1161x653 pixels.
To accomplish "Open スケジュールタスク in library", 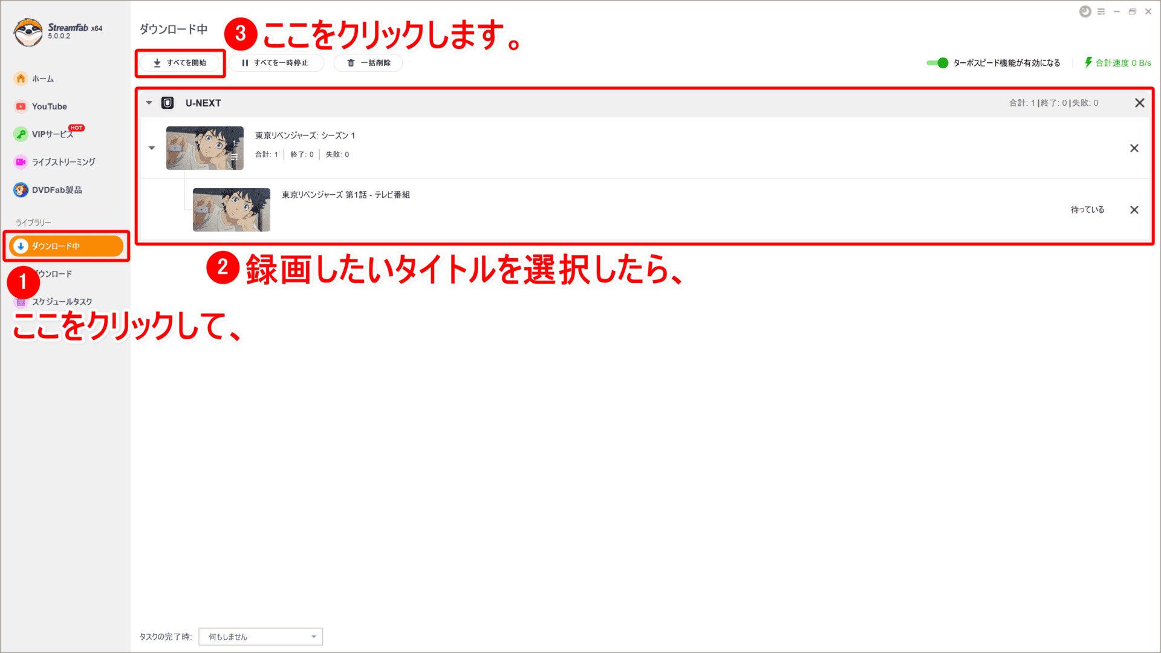I will pyautogui.click(x=62, y=302).
